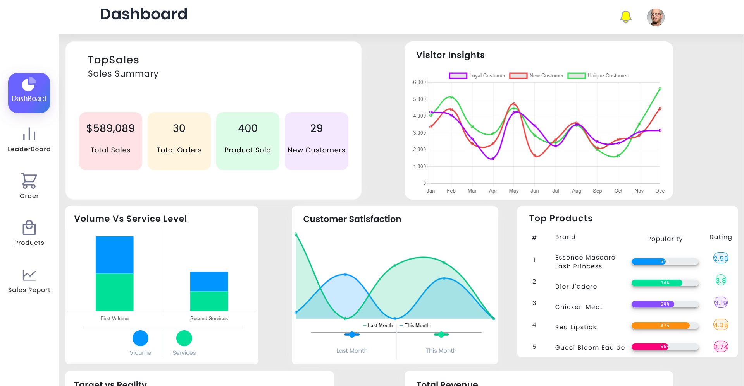
Task: Toggle This Month legend in Customer Satisfaction
Action: [x=414, y=326]
